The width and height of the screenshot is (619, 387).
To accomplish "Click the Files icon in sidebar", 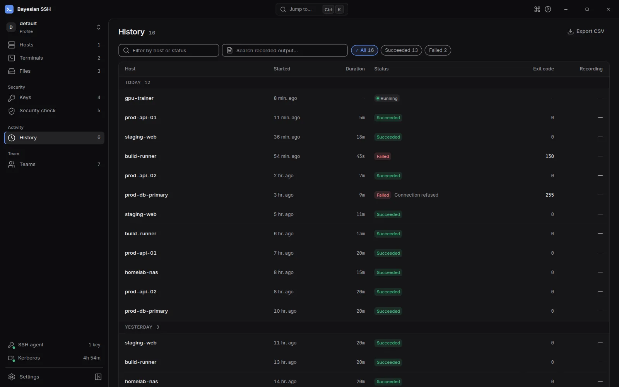I will tap(12, 71).
